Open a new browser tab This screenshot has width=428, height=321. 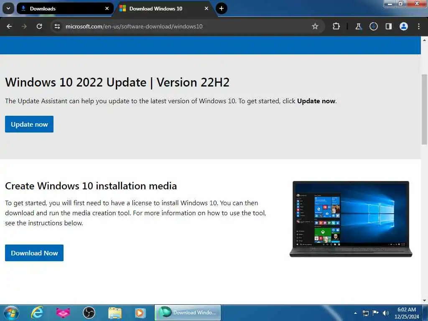click(222, 8)
